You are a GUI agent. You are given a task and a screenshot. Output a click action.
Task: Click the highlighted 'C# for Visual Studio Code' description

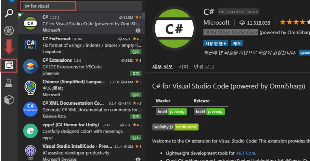pyautogui.click(x=231, y=32)
